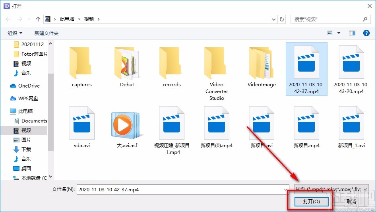Open the upper 视频 sidebar shortcut
The image size is (376, 212).
23,63
